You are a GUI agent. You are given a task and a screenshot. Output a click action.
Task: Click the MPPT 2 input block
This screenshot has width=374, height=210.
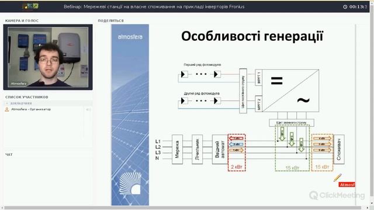coord(259,104)
